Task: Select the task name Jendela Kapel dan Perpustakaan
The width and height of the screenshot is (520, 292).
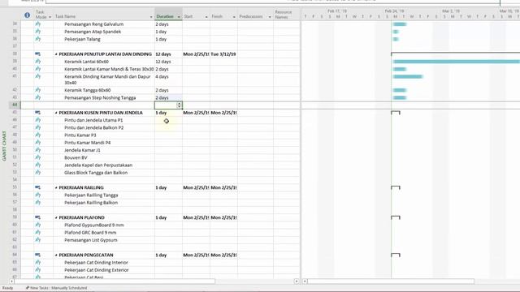Action: (x=98, y=165)
